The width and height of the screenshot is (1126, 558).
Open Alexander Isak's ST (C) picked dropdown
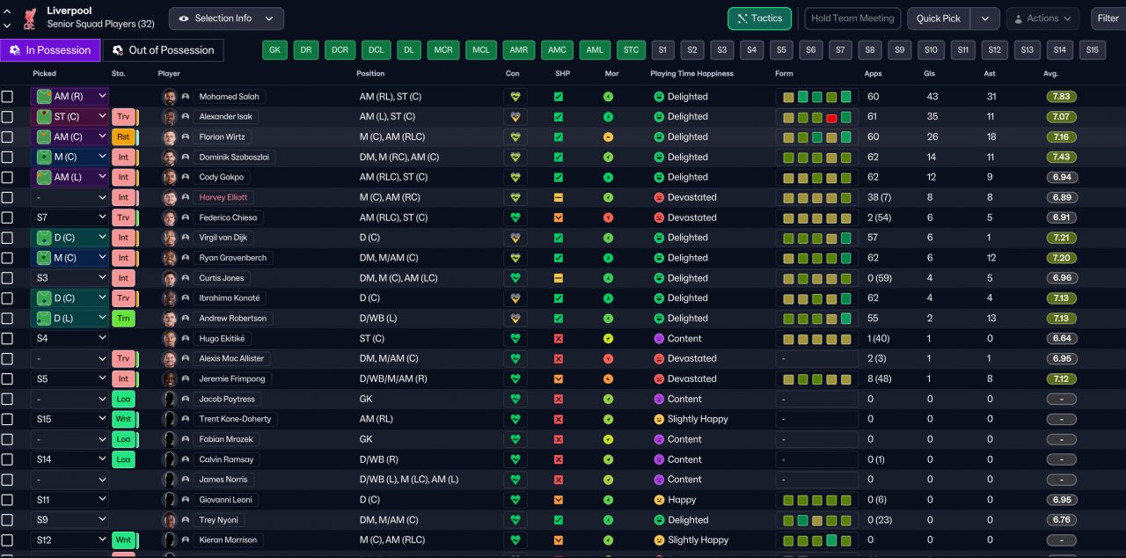(x=69, y=117)
